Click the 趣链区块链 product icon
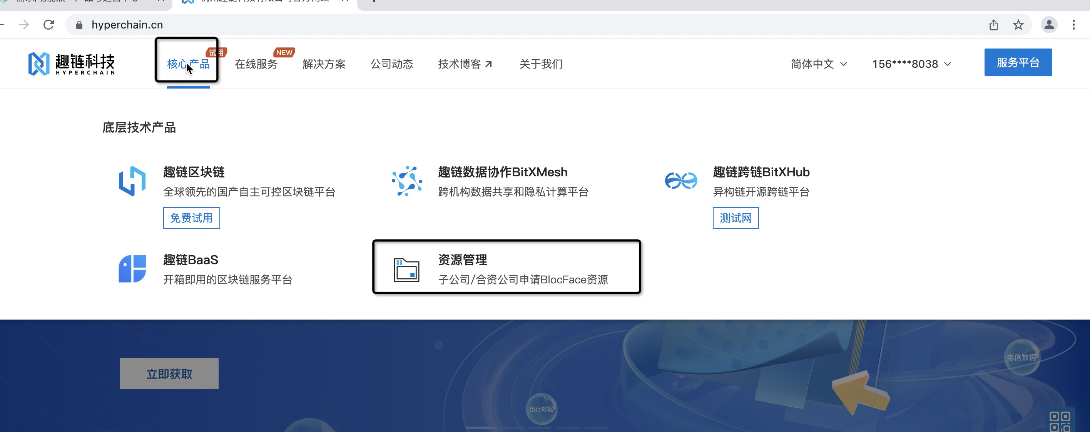 click(132, 181)
